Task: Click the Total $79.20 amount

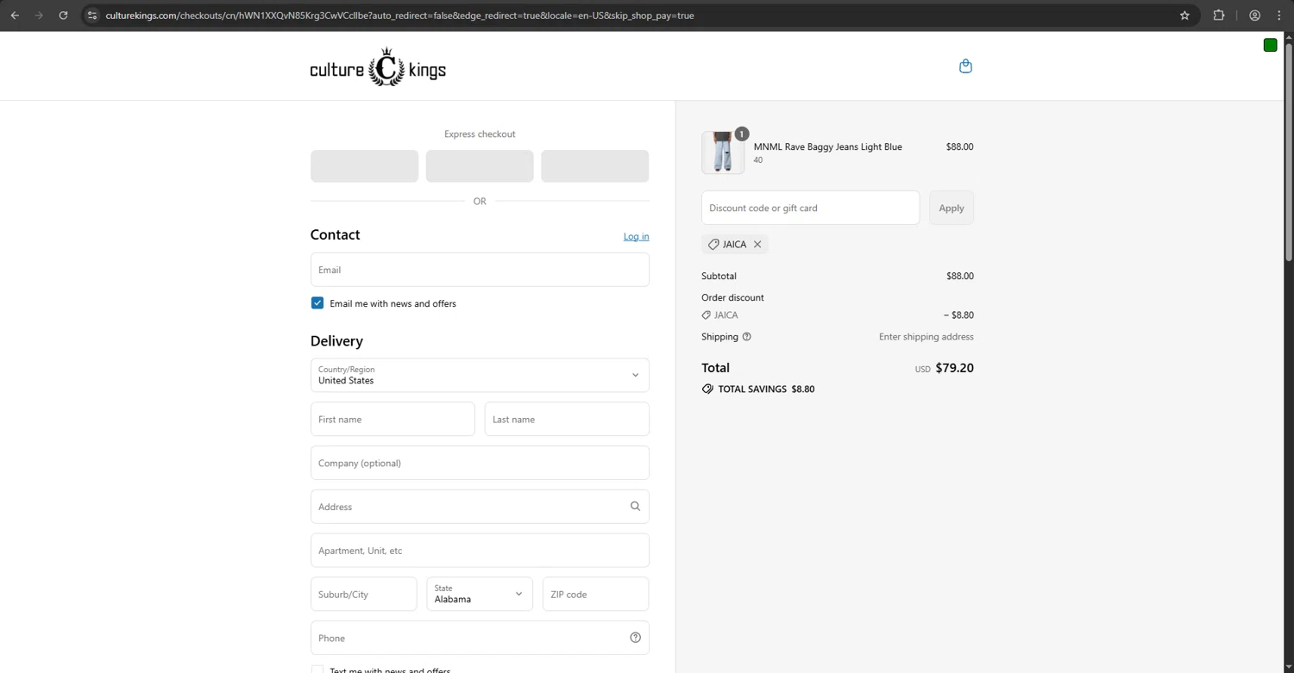Action: pyautogui.click(x=955, y=368)
